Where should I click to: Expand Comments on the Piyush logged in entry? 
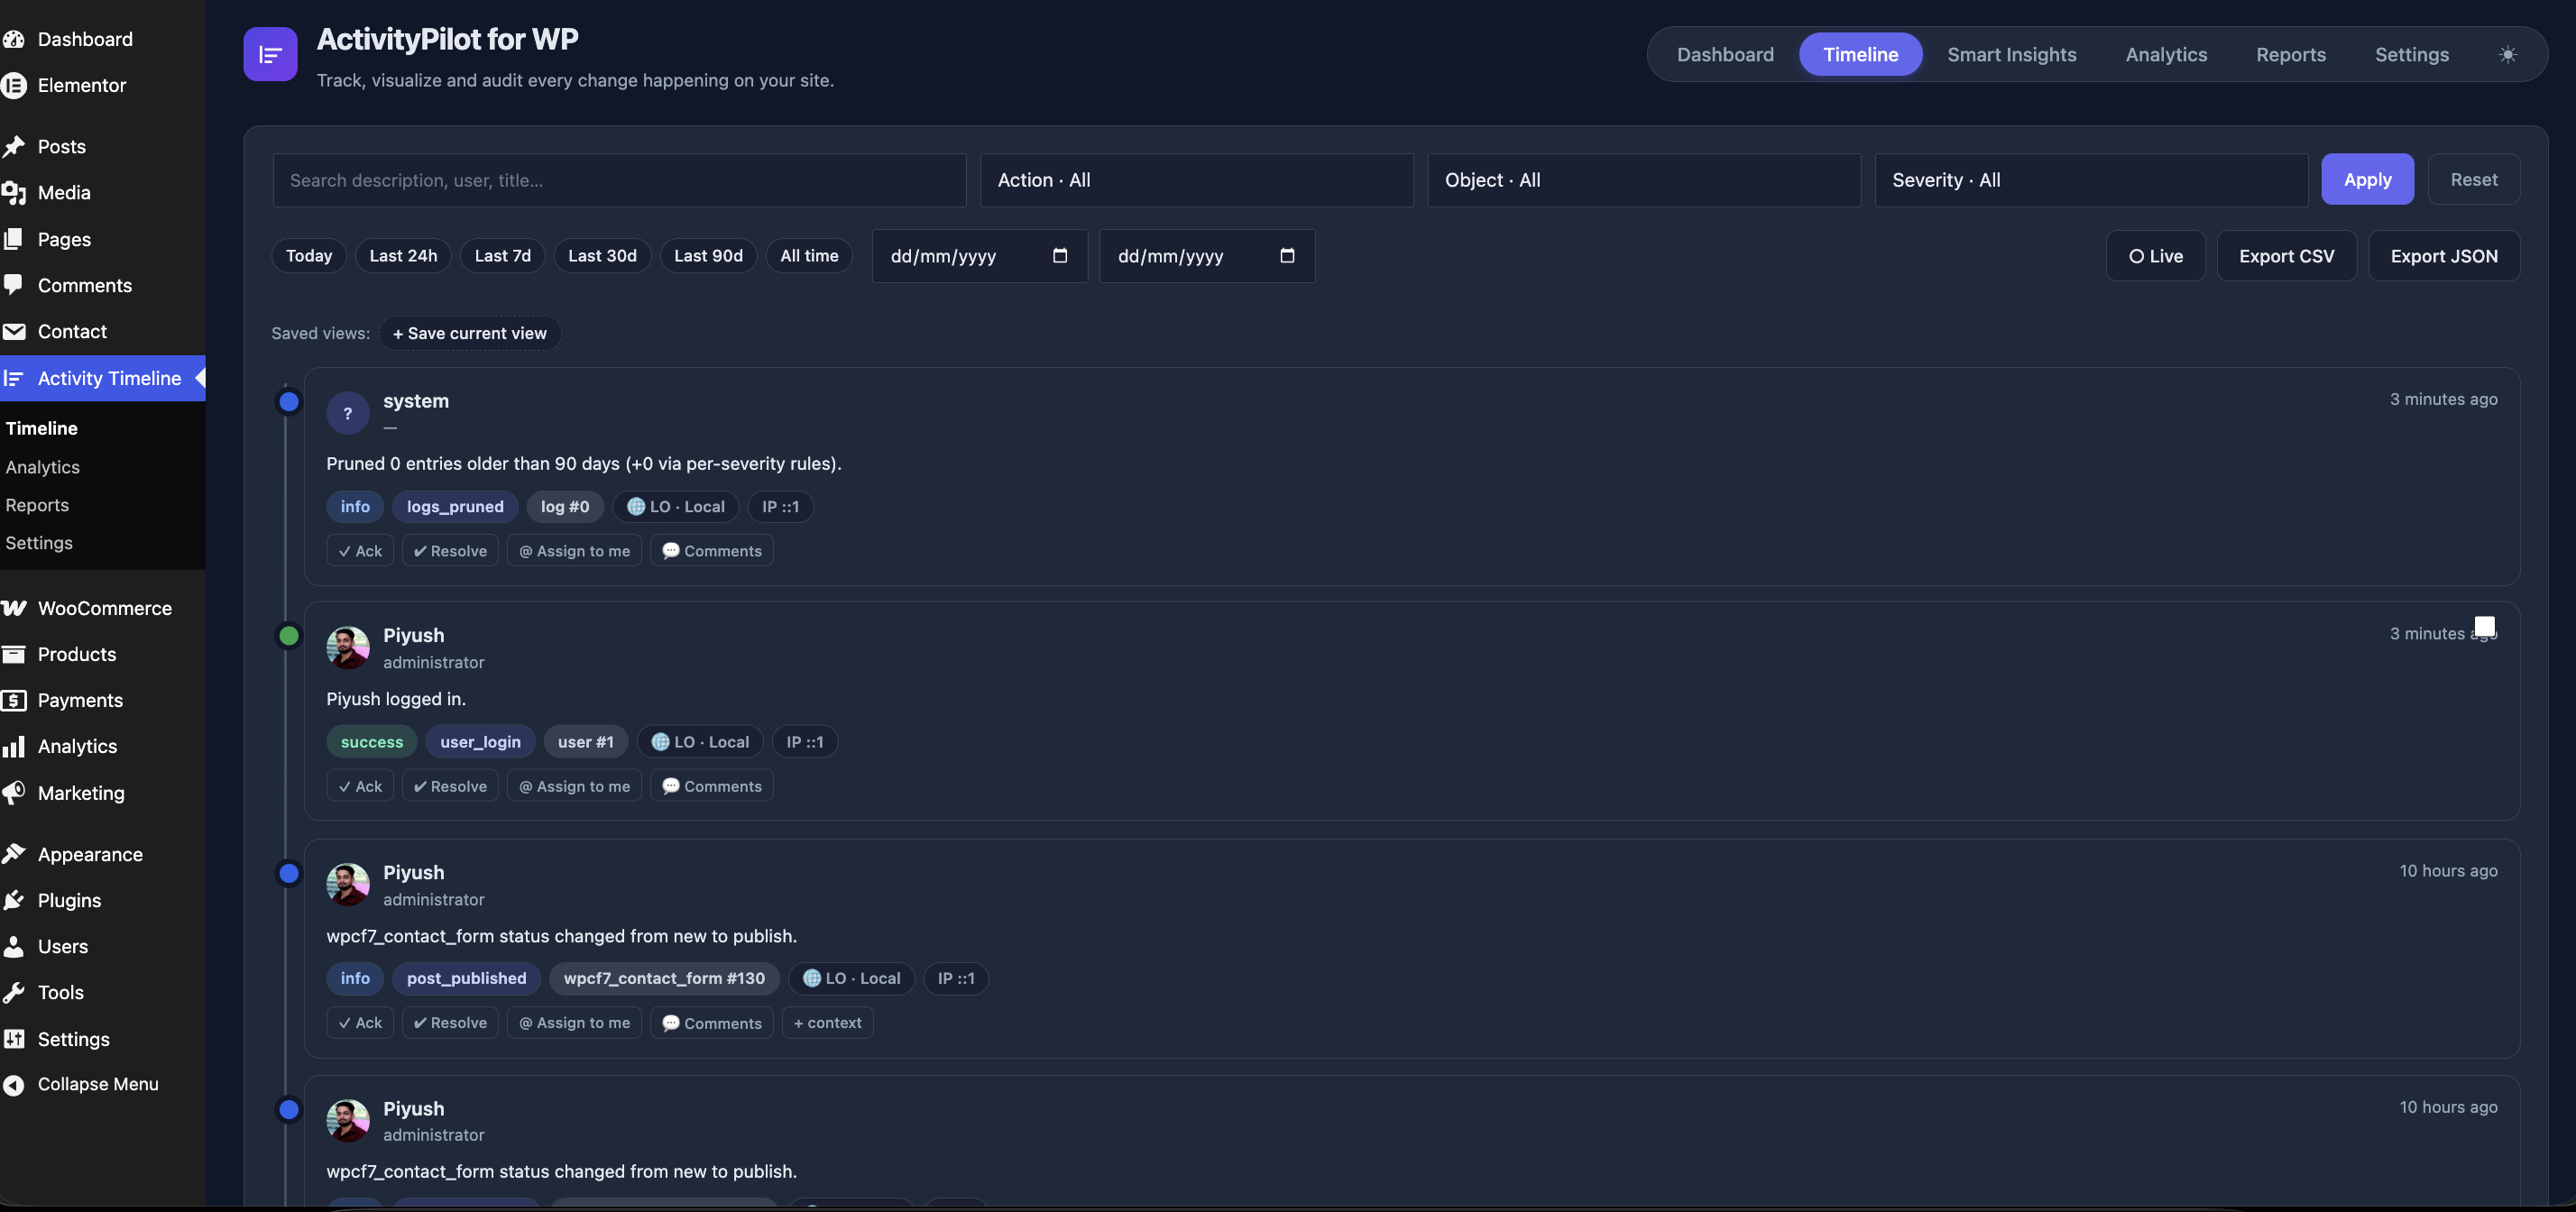point(711,786)
